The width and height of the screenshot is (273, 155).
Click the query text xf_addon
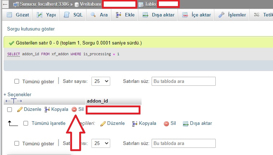[x=60, y=54]
